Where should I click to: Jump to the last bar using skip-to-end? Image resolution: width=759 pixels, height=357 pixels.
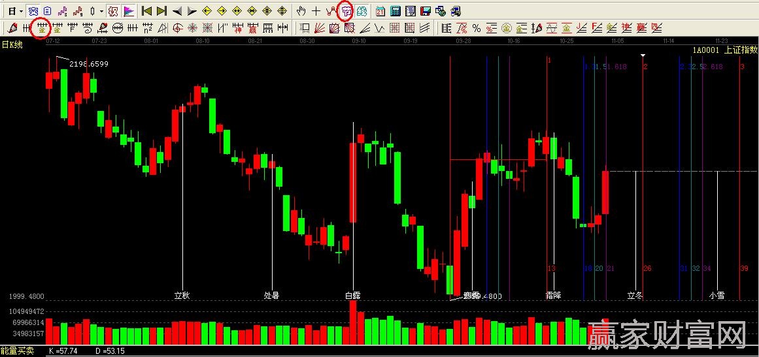point(163,11)
